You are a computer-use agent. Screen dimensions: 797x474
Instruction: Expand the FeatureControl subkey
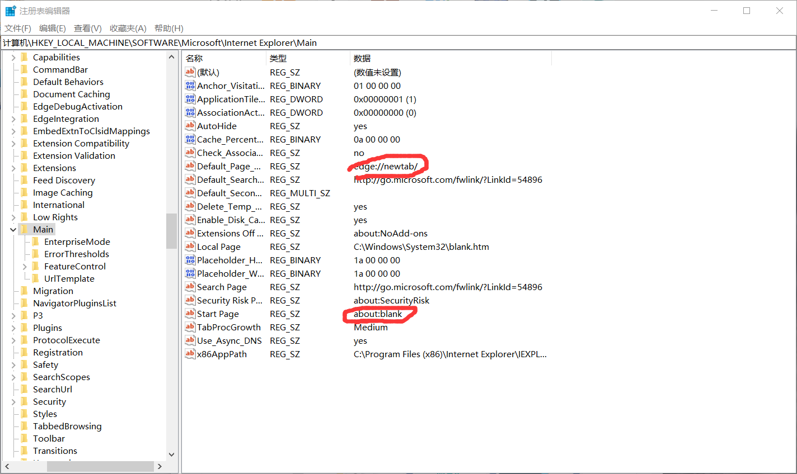click(x=25, y=266)
